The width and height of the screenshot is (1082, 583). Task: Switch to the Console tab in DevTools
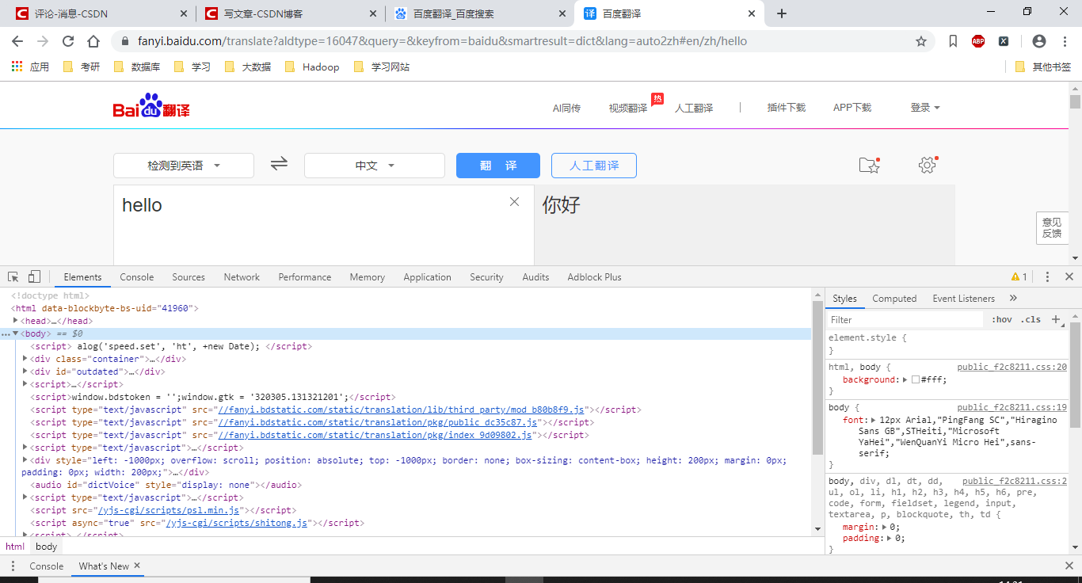click(x=137, y=277)
